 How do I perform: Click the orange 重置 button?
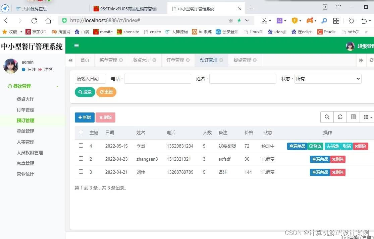pyautogui.click(x=106, y=92)
